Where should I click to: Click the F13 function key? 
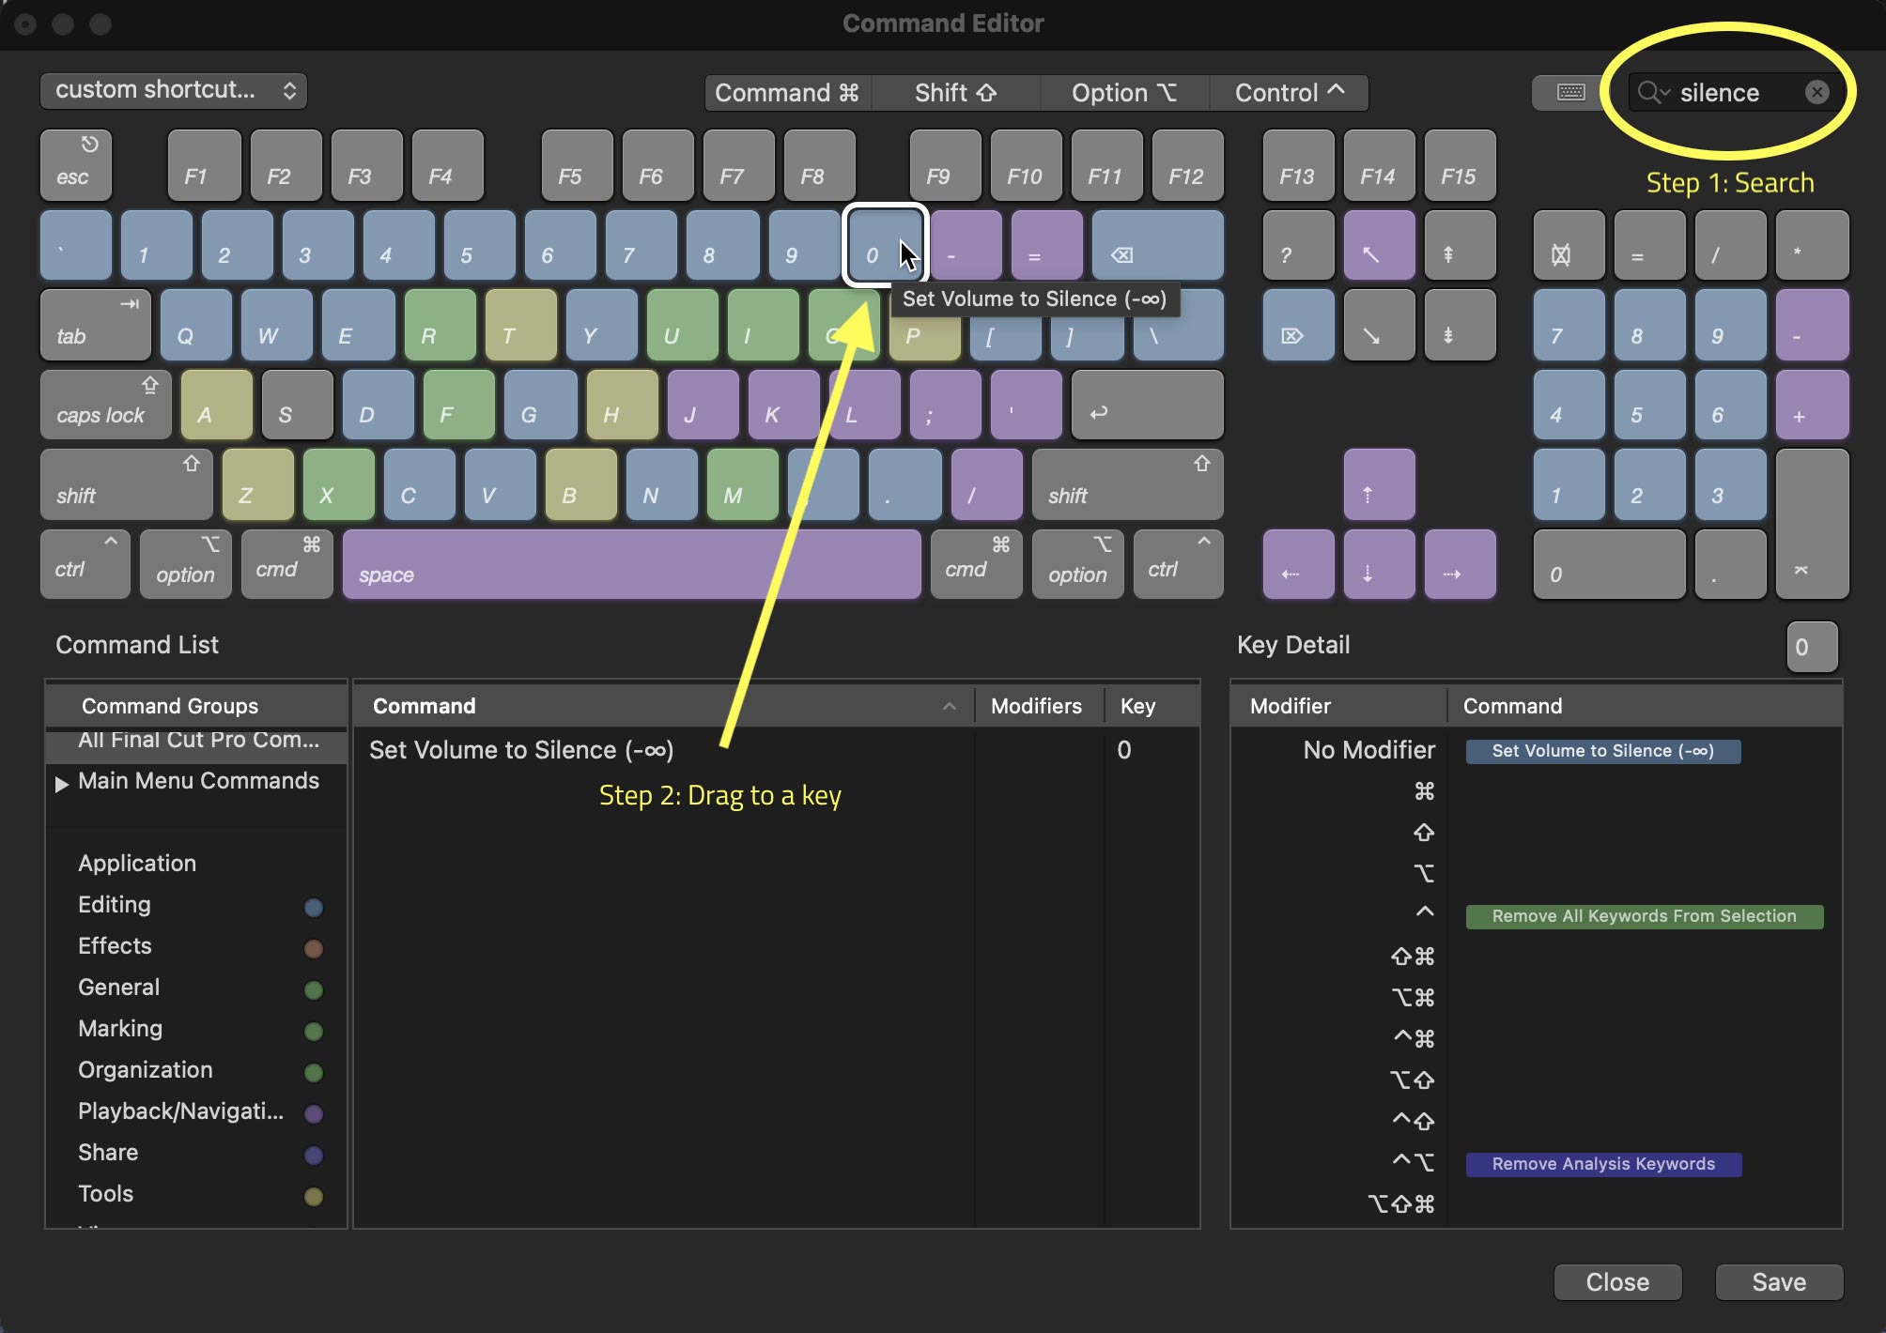(1298, 165)
